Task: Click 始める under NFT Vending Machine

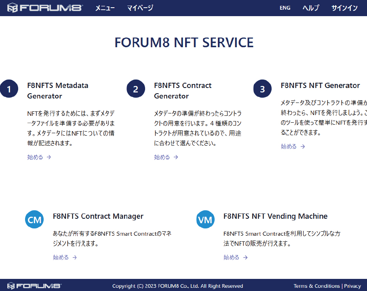Action: point(236,258)
